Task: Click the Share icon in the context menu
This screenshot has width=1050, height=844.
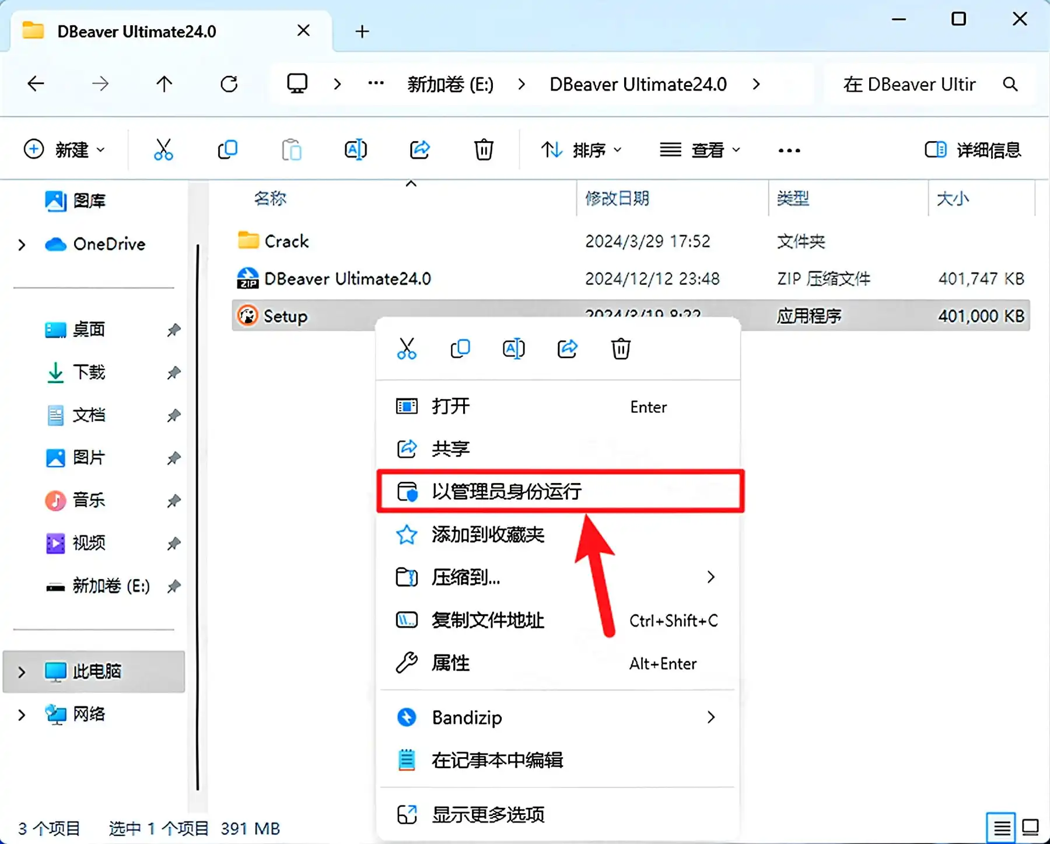Action: tap(568, 349)
